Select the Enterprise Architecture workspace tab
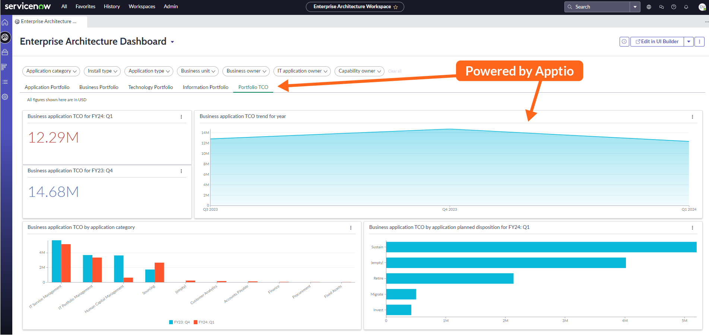 (x=50, y=22)
